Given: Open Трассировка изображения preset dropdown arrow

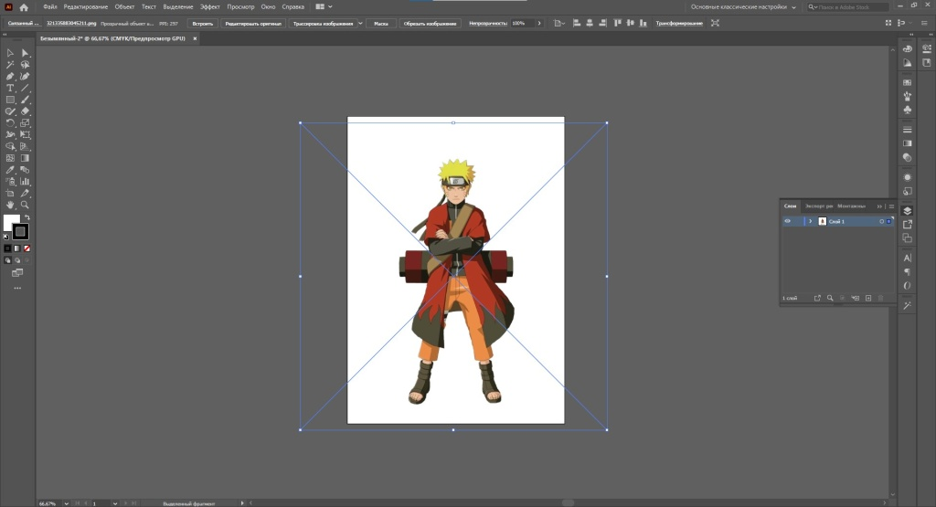Looking at the screenshot, I should 360,23.
